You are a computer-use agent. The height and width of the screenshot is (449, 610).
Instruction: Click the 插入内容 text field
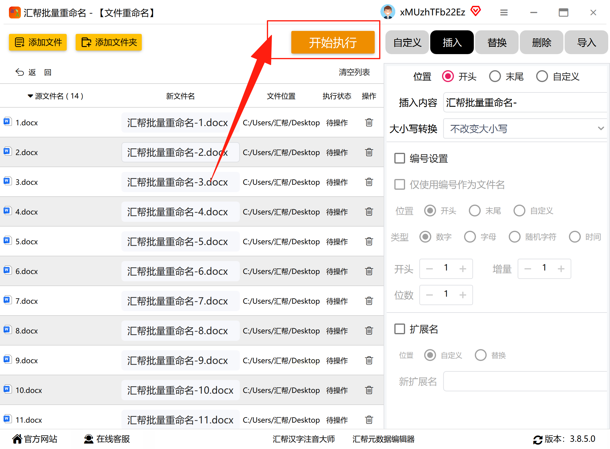(525, 102)
